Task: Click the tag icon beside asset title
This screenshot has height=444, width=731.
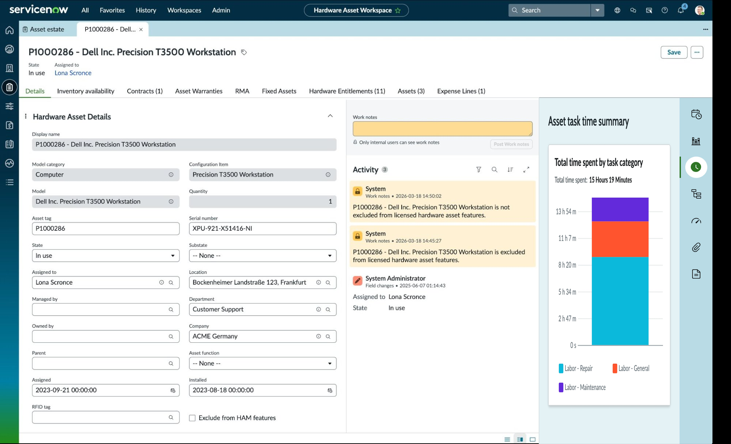Action: 244,52
